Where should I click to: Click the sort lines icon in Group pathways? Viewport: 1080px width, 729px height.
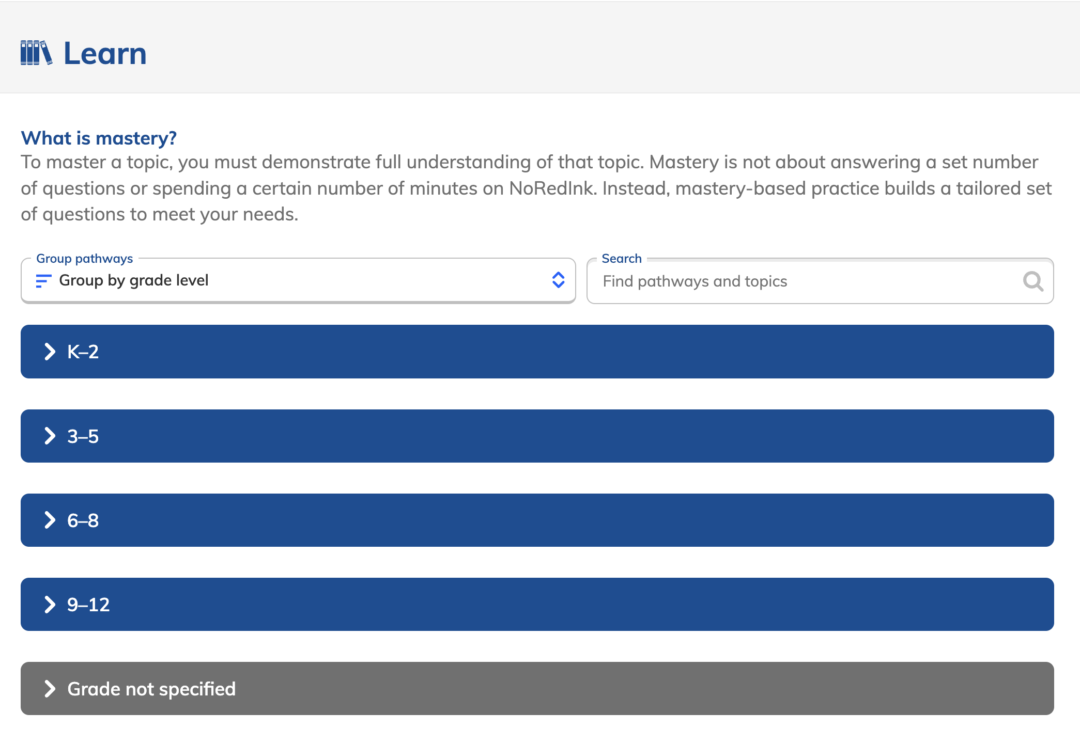[x=43, y=281]
